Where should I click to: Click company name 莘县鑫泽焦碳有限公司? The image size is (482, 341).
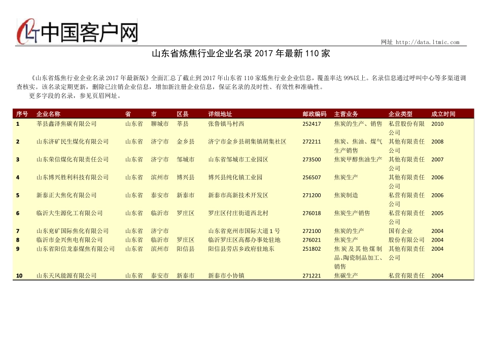(66, 124)
